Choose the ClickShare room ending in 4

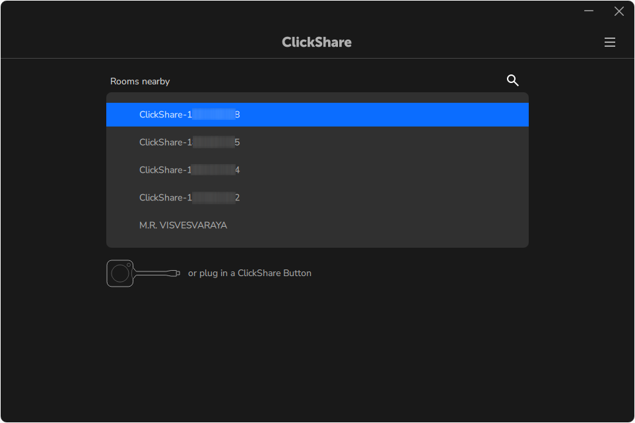pyautogui.click(x=317, y=170)
